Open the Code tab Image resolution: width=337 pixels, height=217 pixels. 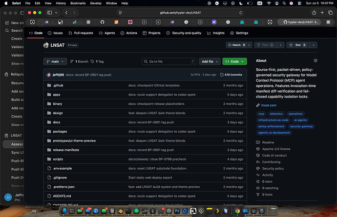[36, 33]
